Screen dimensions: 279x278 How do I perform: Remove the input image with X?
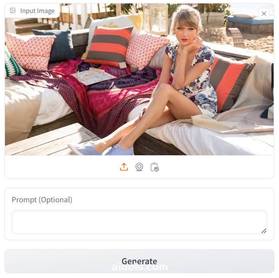pyautogui.click(x=264, y=13)
